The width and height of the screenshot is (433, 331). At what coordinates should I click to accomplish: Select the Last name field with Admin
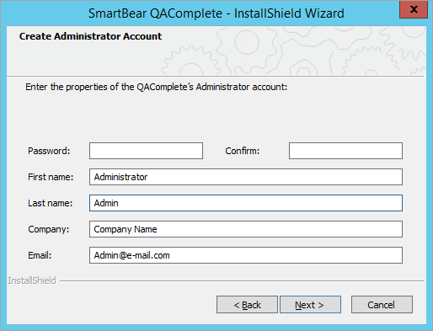click(246, 203)
